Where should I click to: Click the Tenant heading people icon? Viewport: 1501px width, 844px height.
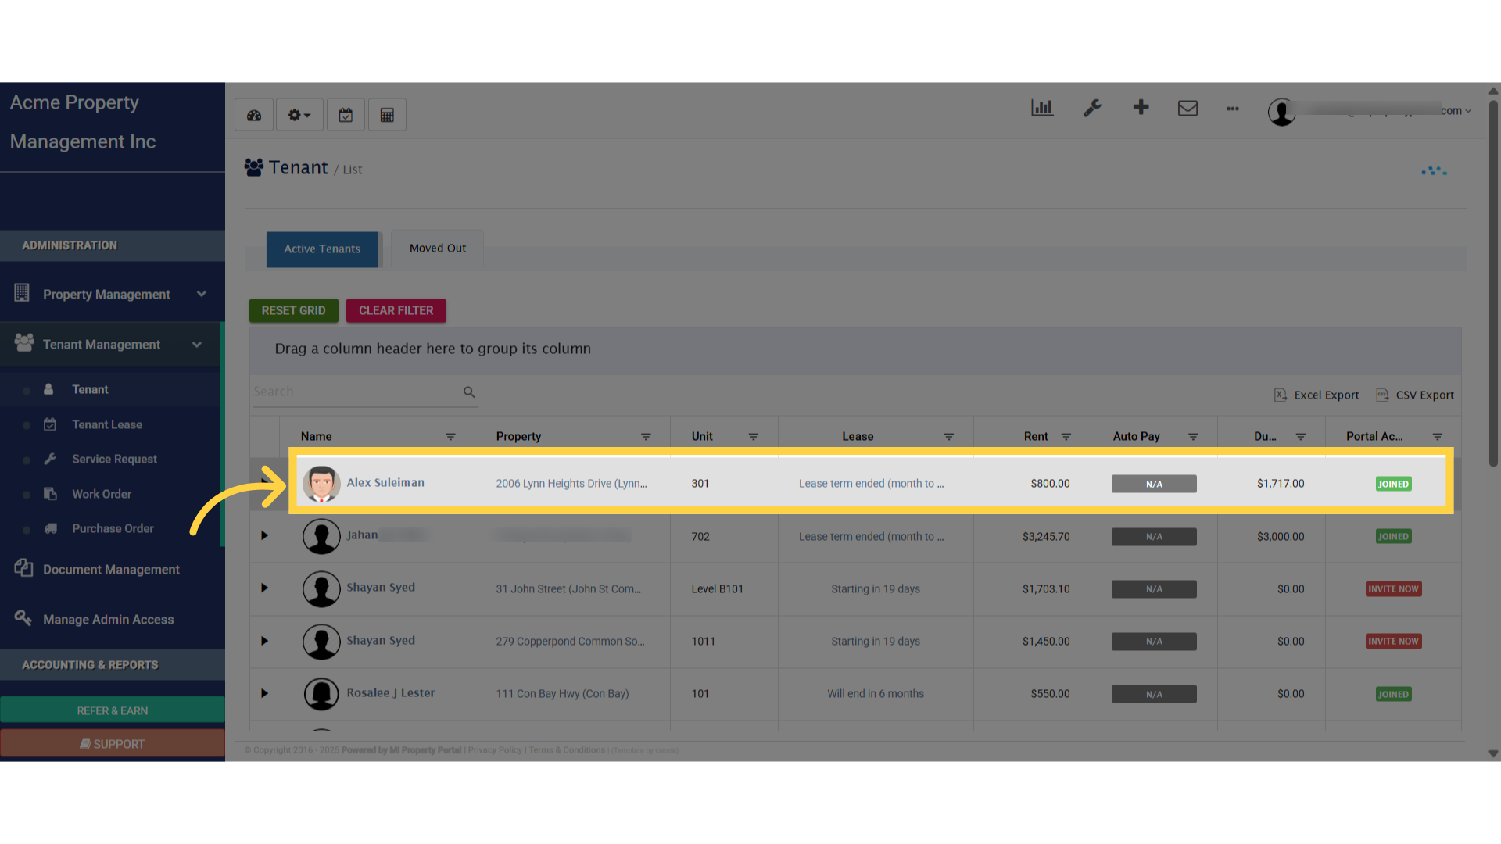click(x=254, y=167)
